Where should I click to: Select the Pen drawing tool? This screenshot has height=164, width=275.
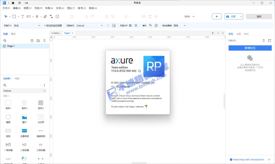coord(45,17)
